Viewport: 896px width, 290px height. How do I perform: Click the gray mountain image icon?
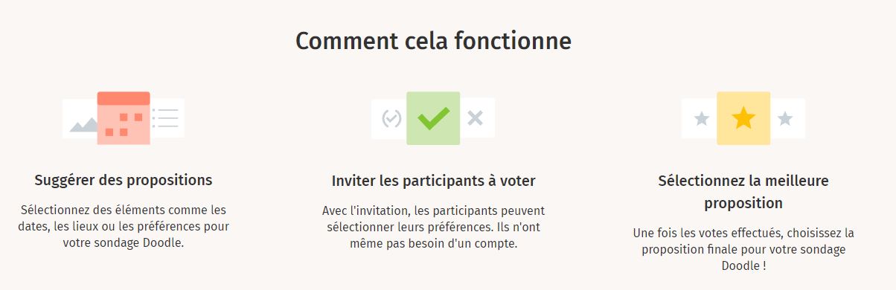[x=83, y=124]
